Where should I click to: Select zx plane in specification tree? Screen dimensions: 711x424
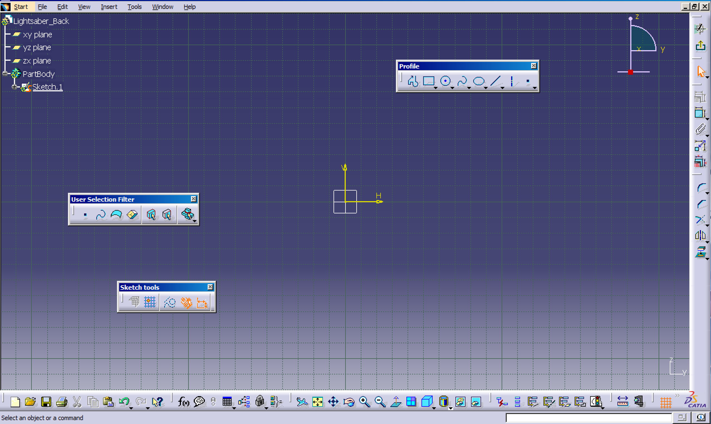[x=37, y=60]
